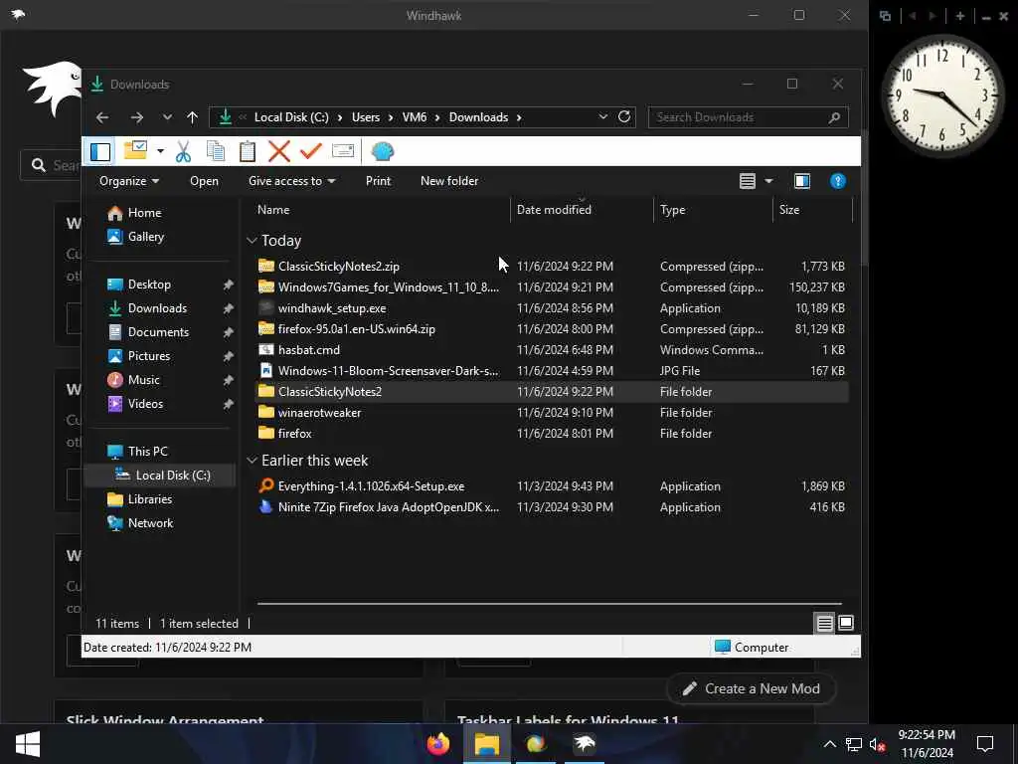Open Gallery in the navigation pane
1018x764 pixels.
pyautogui.click(x=145, y=237)
